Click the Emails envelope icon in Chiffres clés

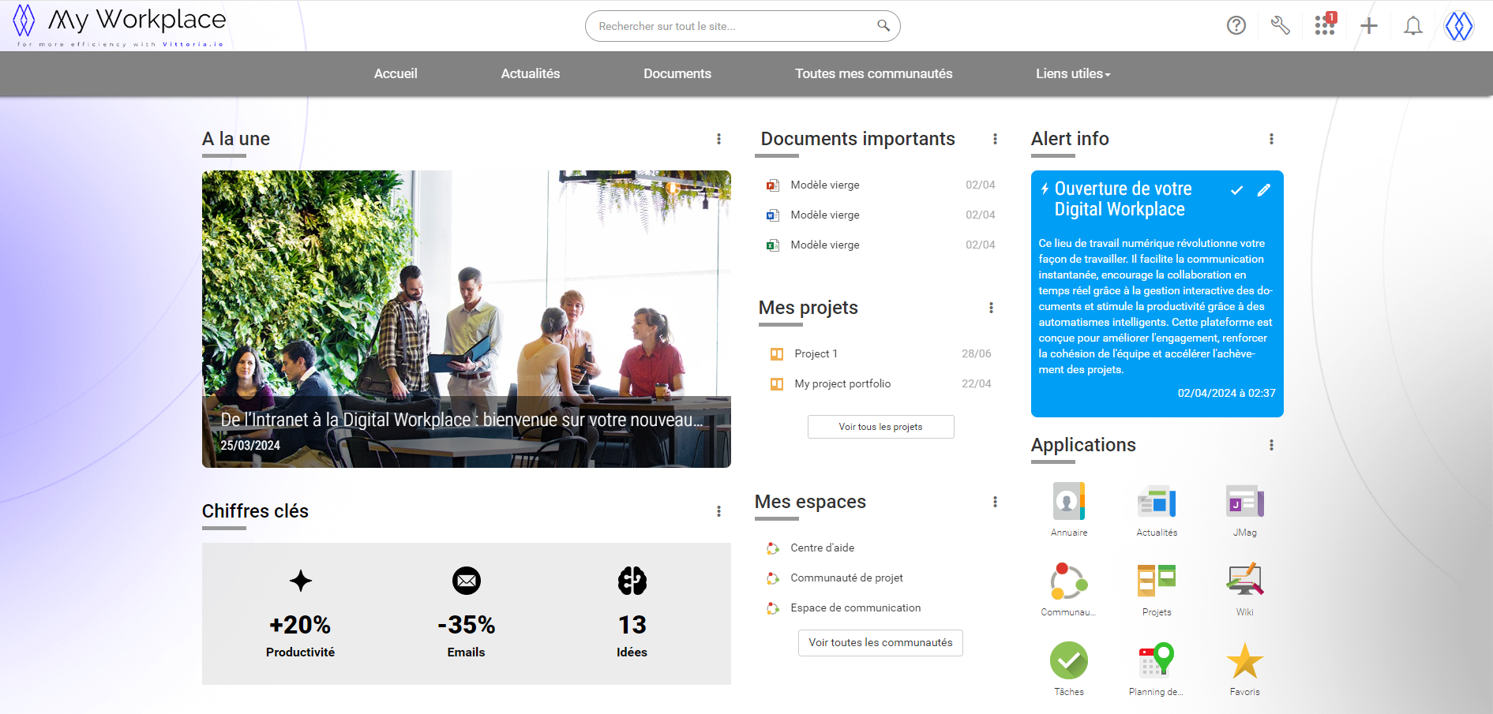(467, 581)
